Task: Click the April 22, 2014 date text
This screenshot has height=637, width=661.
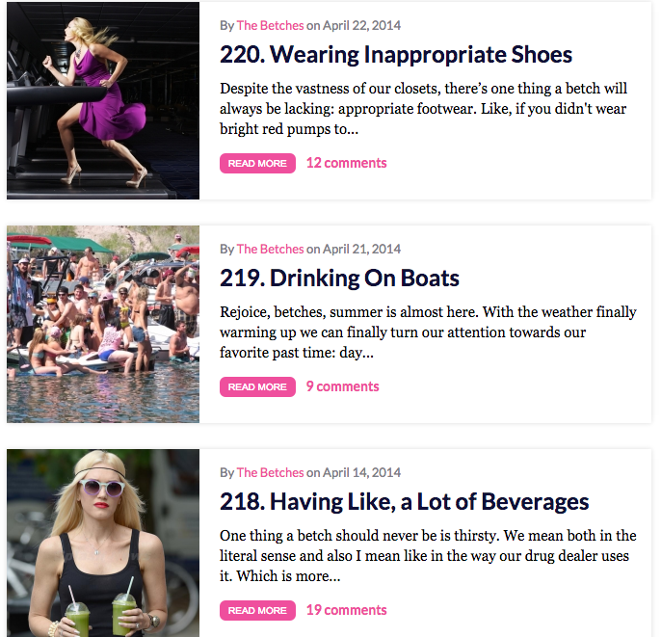Action: click(362, 25)
